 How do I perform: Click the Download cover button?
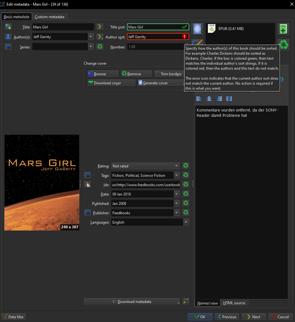coord(111,83)
